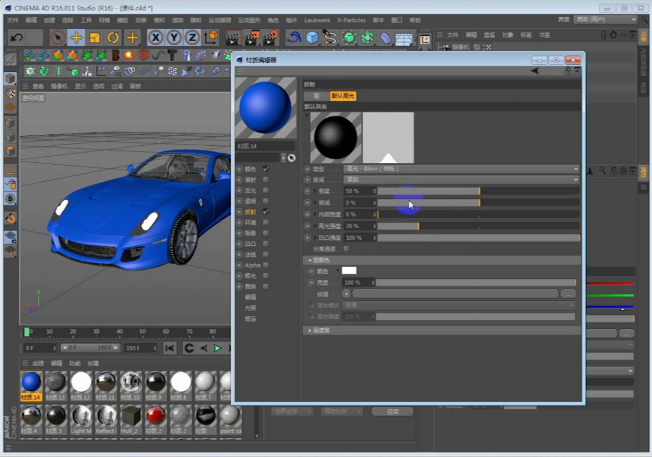The height and width of the screenshot is (457, 652).
Task: Open the 衰减 dropdown set to 添加
Action: coord(461,180)
